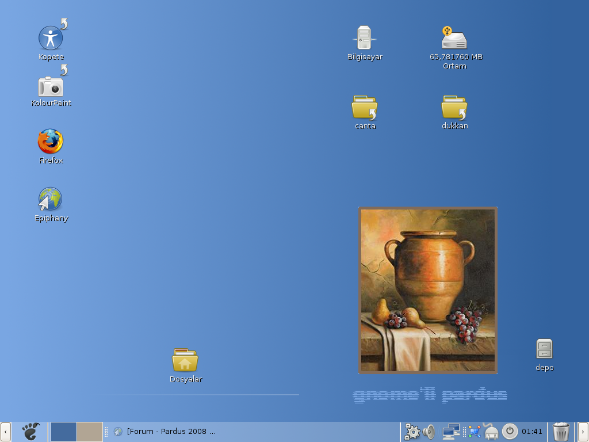
Task: Launch KolourPaint from the desktop
Action: pos(51,86)
